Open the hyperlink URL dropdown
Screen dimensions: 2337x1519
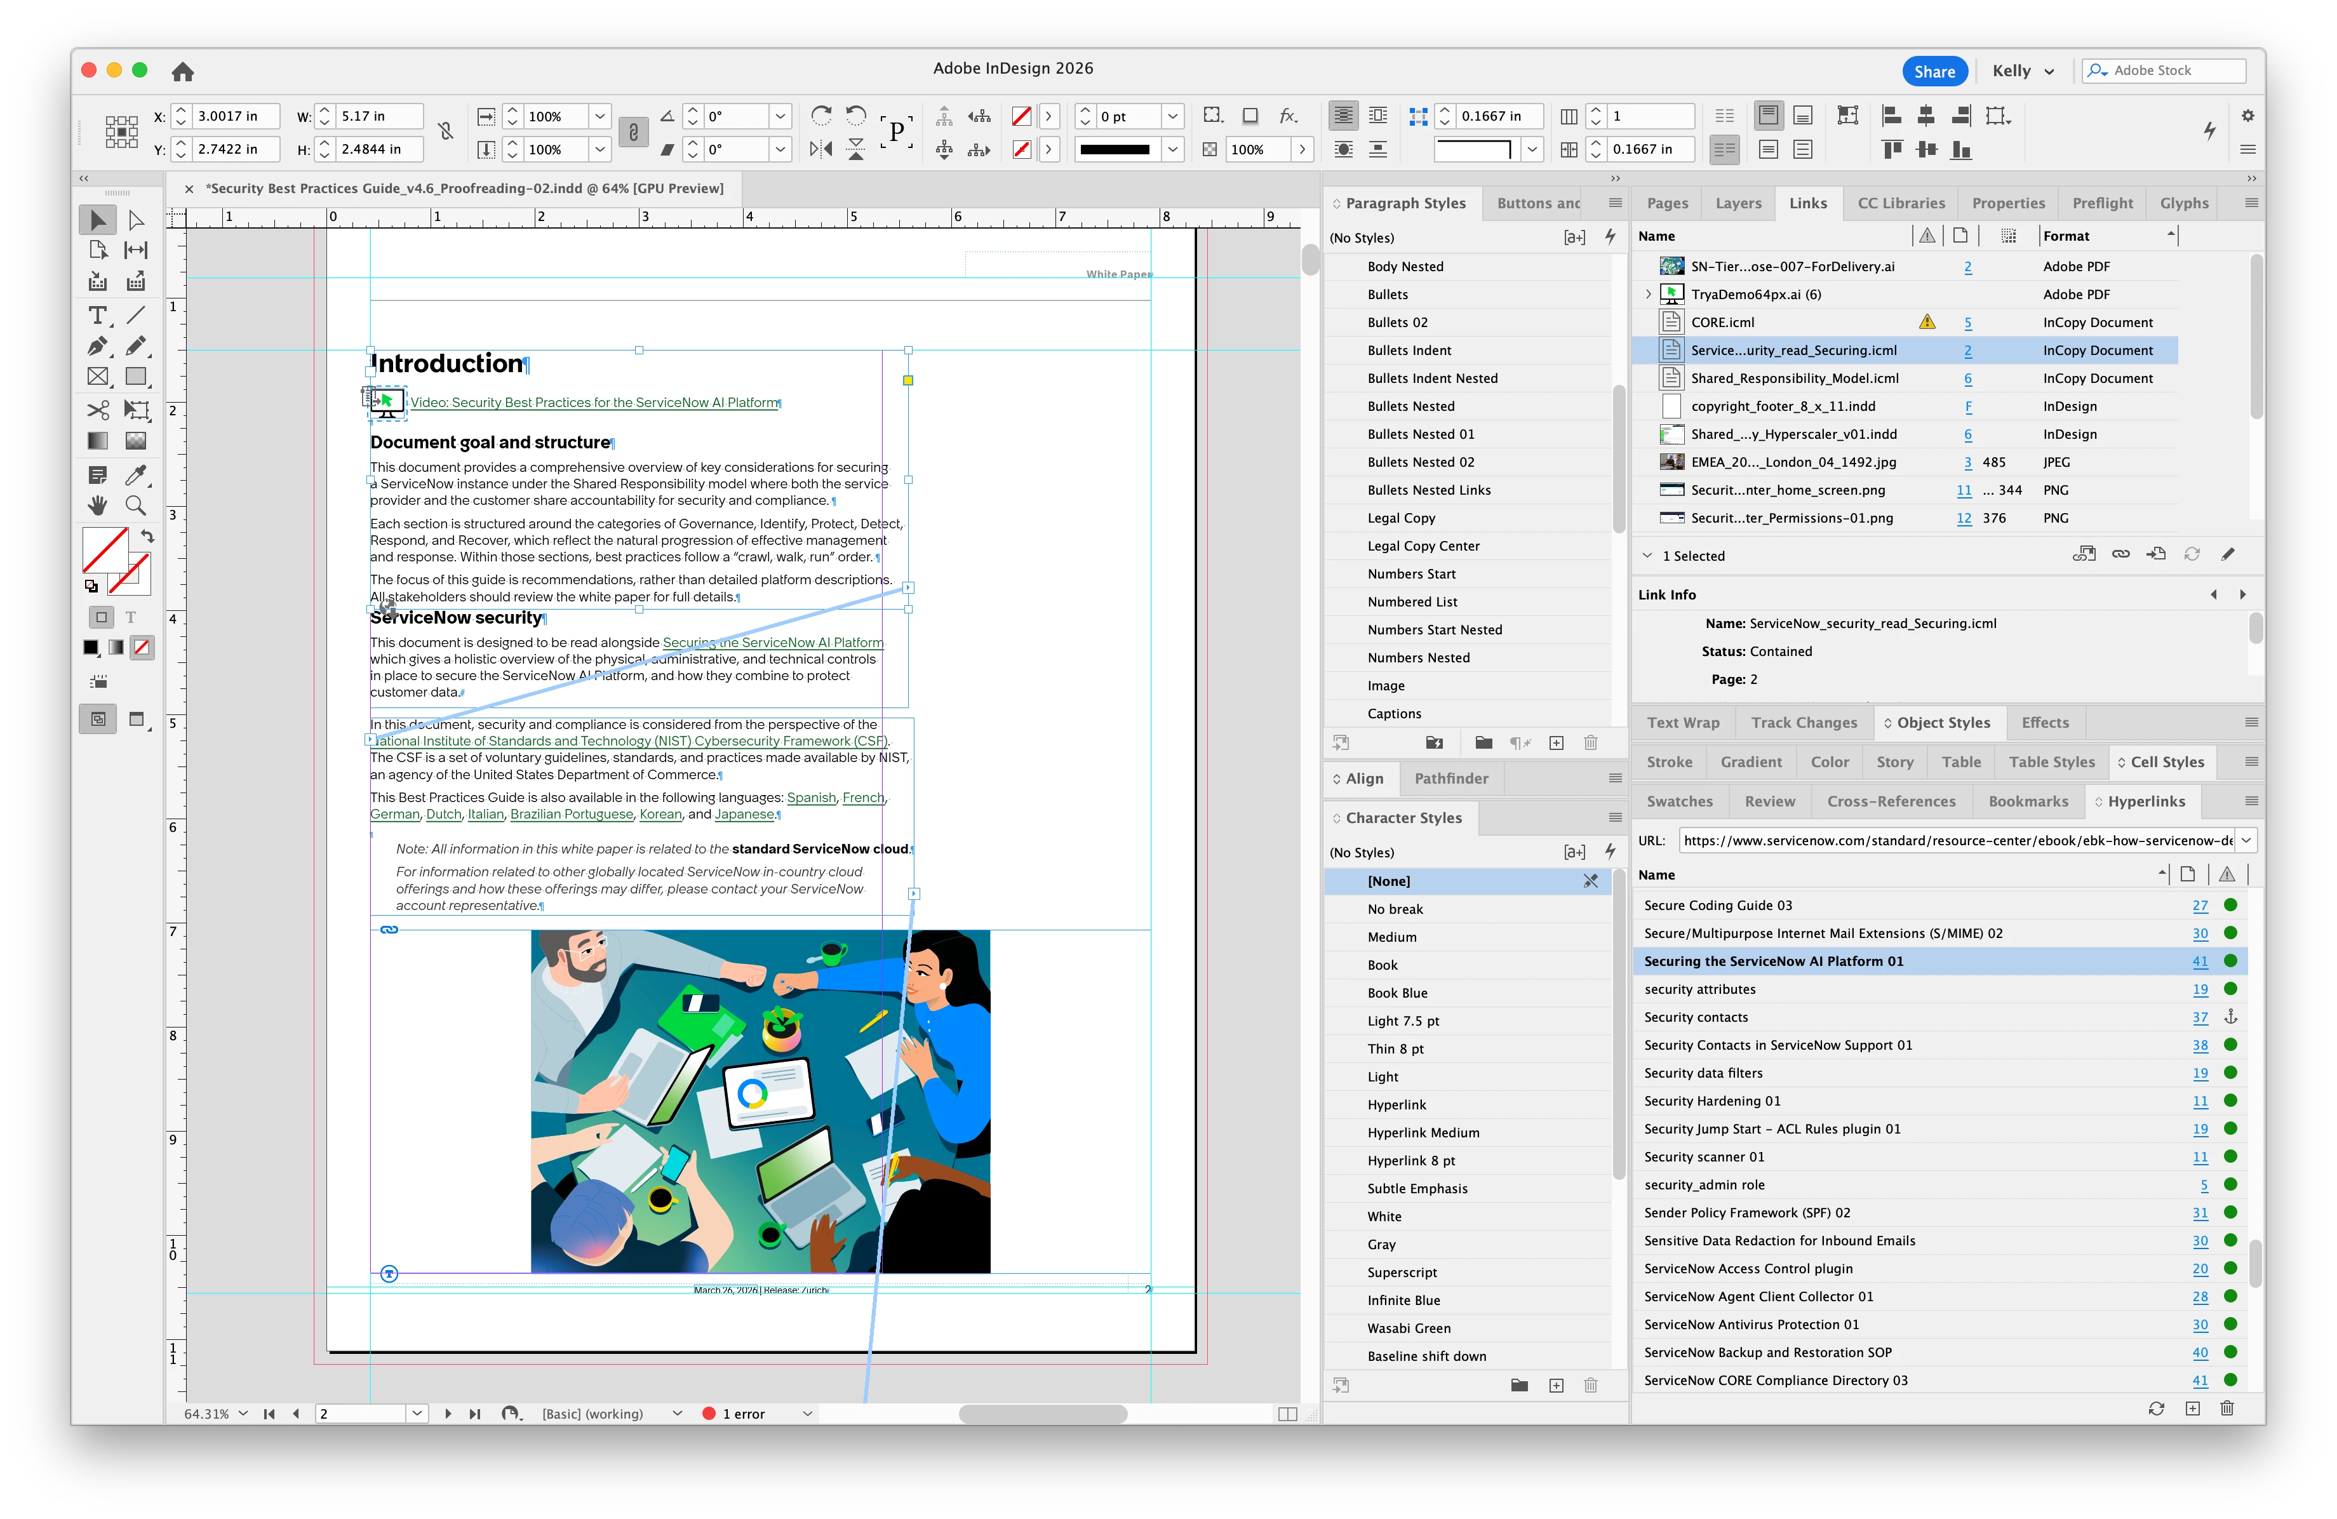coord(2245,841)
